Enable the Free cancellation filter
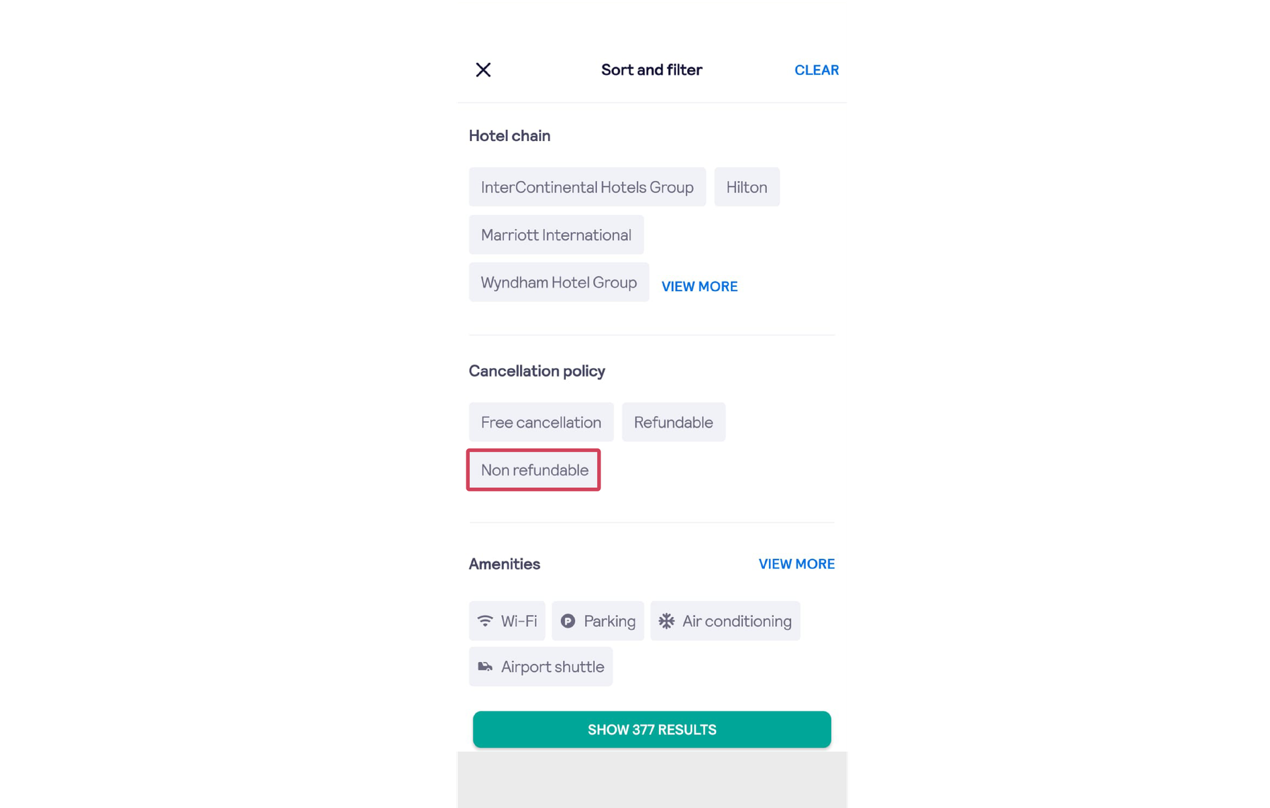 point(541,422)
